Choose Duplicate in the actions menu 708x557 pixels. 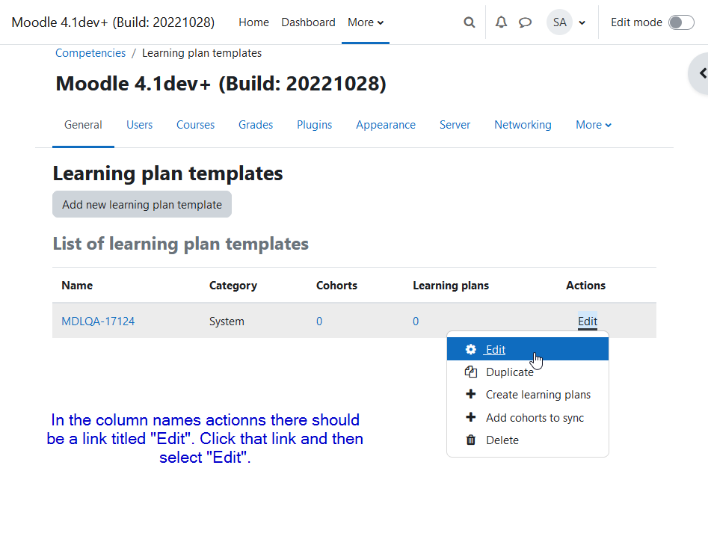pyautogui.click(x=527, y=372)
